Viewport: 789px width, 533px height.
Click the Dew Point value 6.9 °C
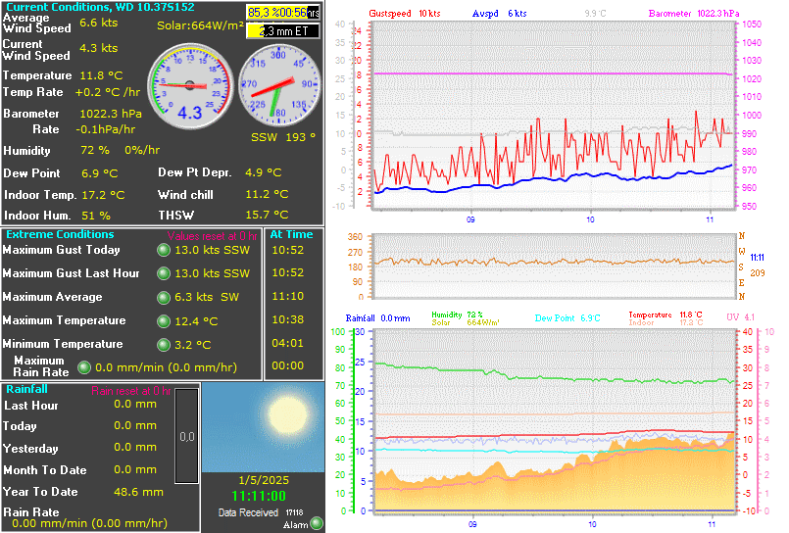(100, 173)
